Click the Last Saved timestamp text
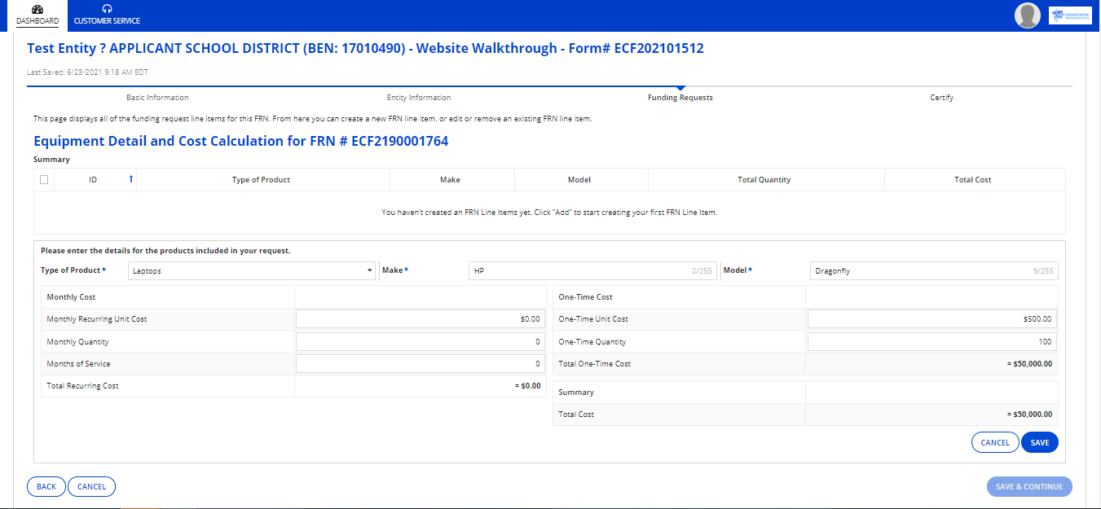This screenshot has width=1101, height=509. coord(88,72)
